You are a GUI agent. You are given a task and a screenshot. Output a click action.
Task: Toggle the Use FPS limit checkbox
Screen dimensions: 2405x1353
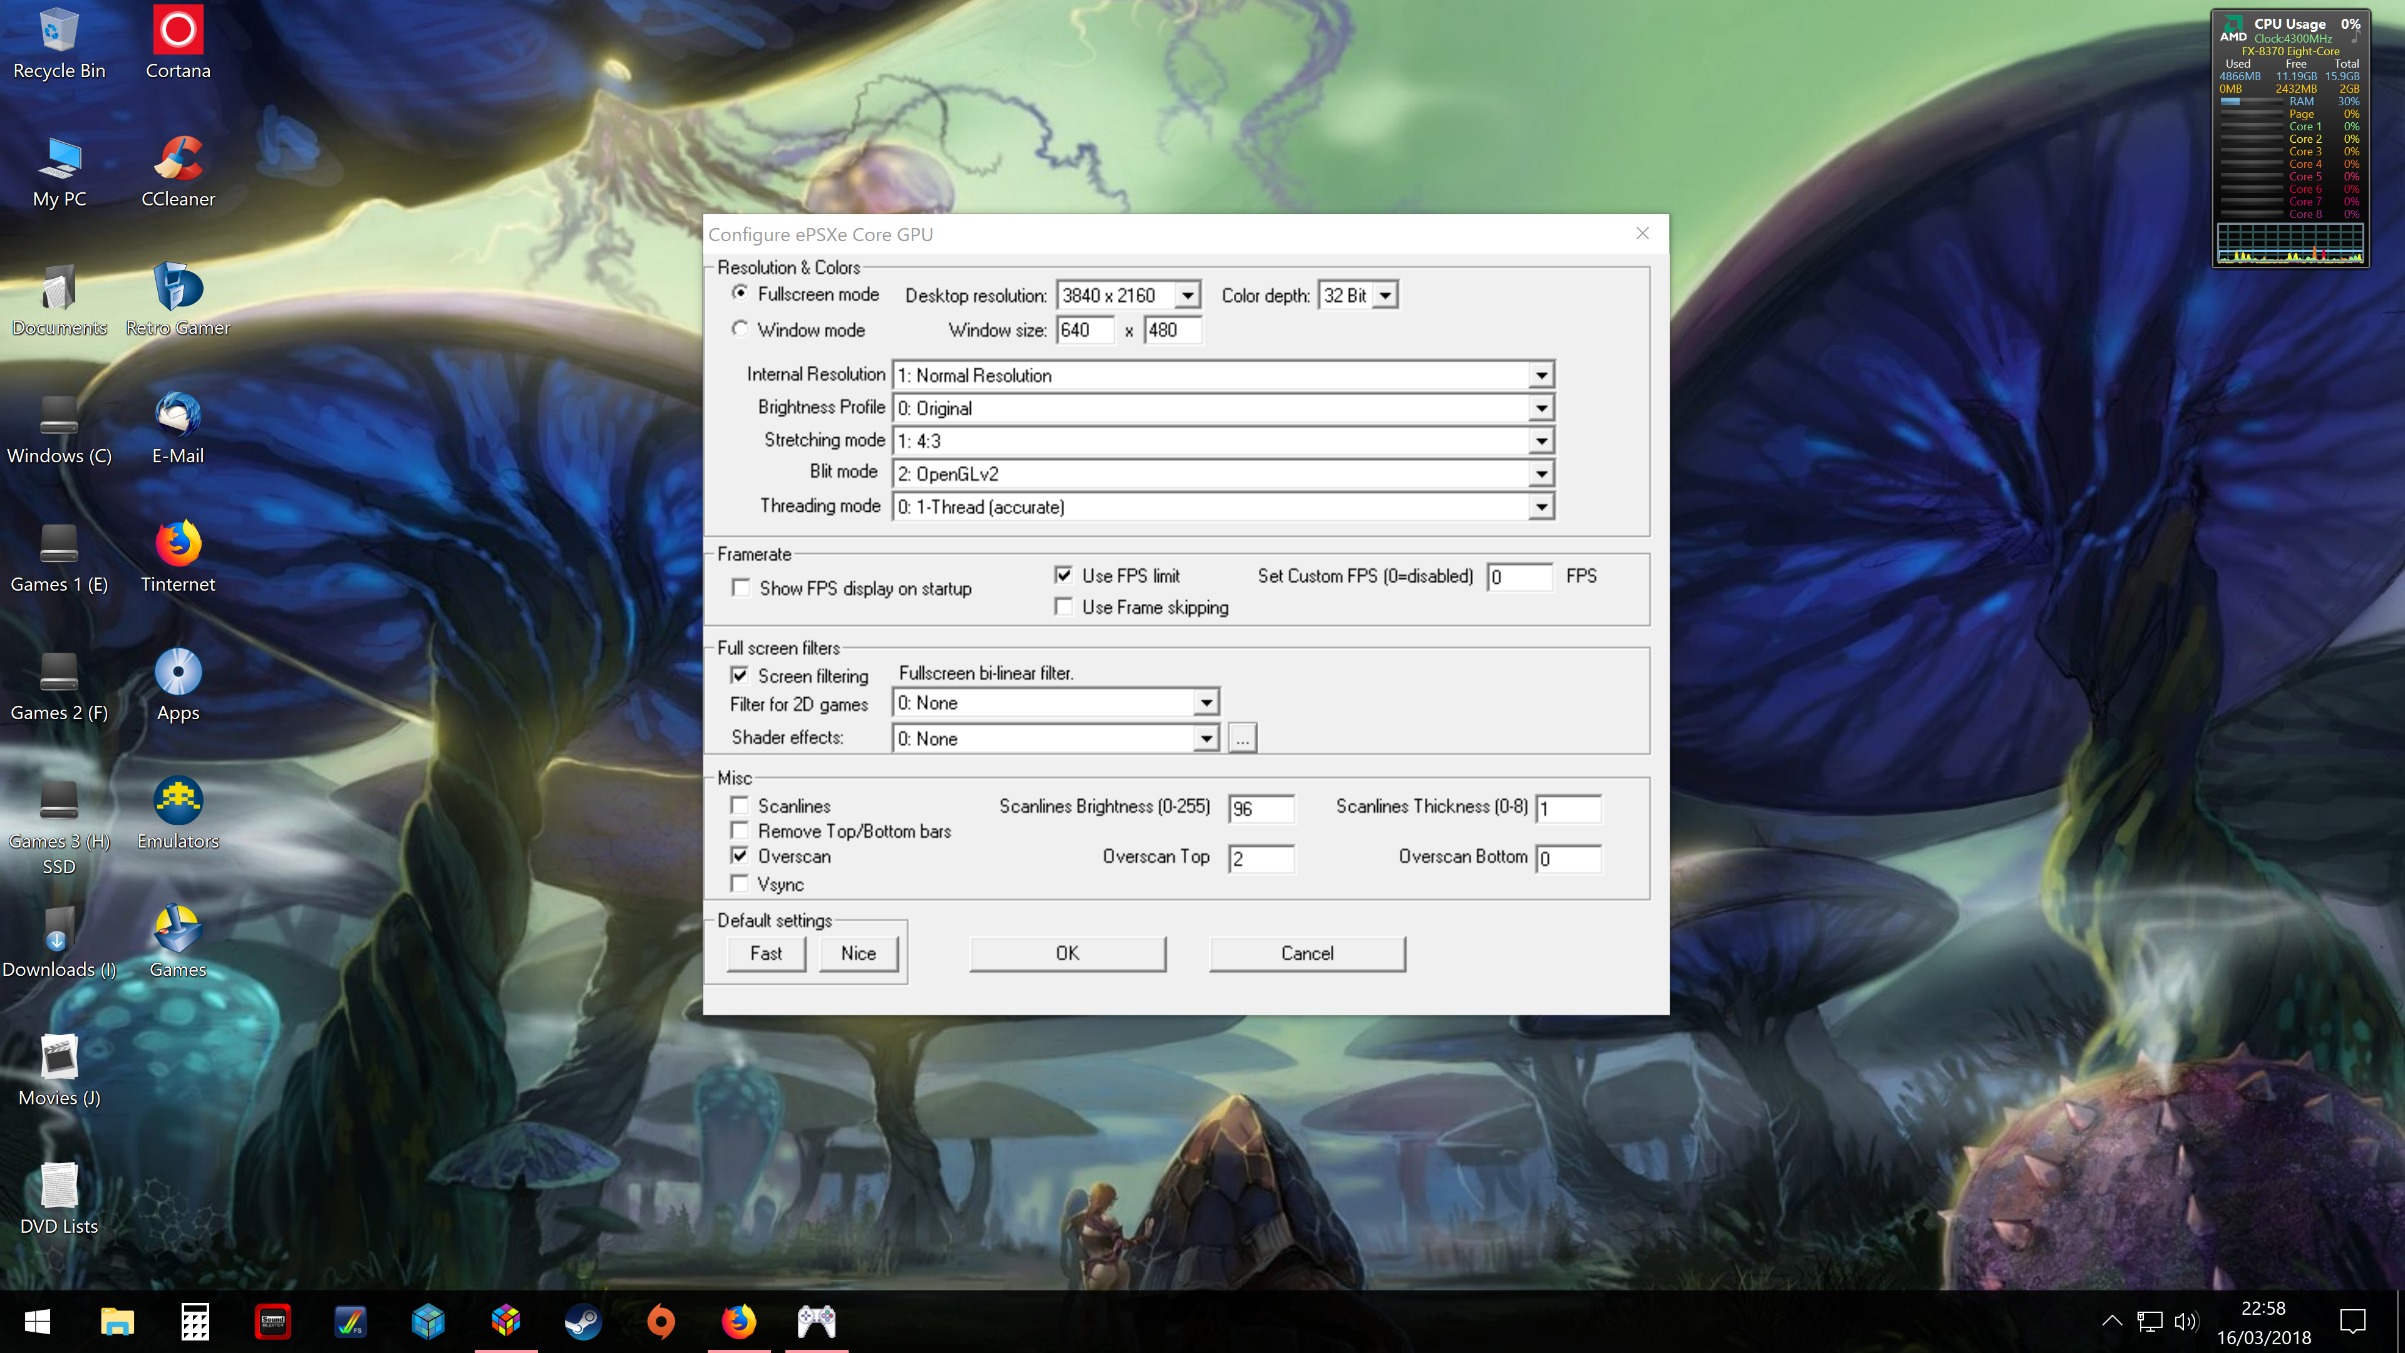pyautogui.click(x=1063, y=575)
